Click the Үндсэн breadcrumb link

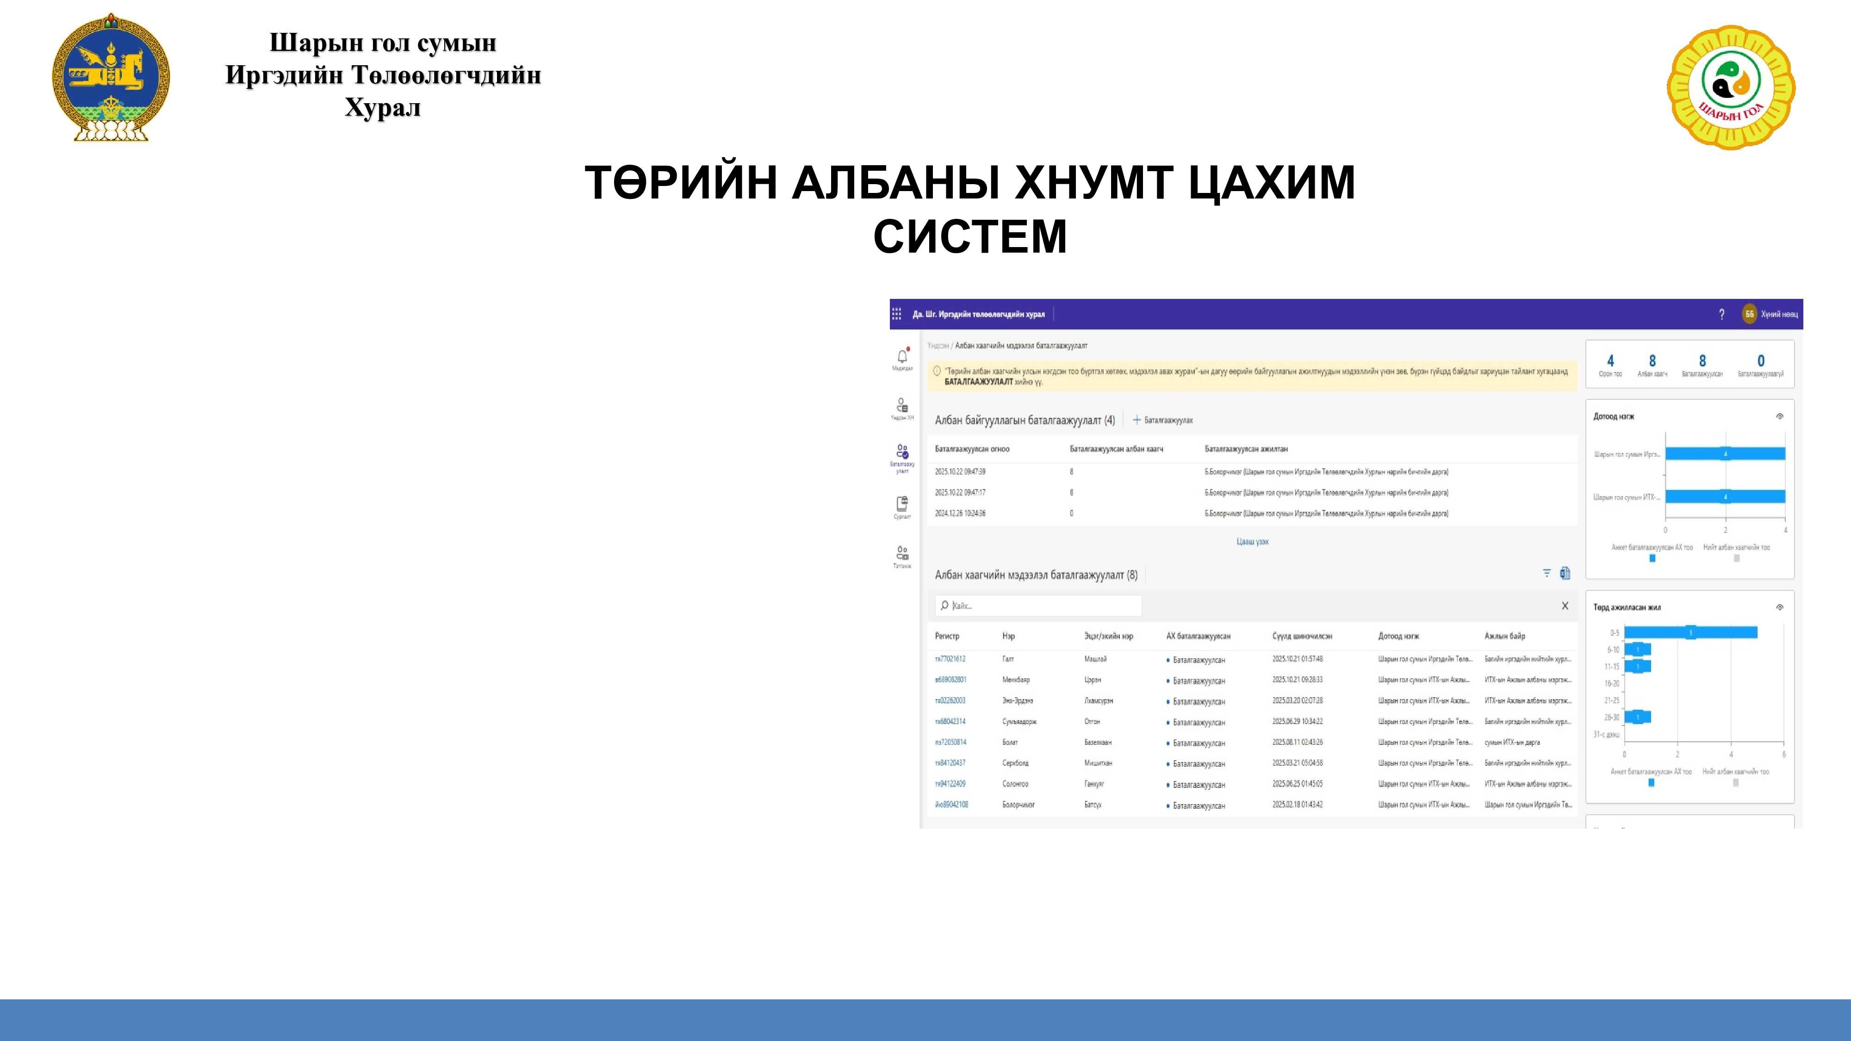click(937, 346)
